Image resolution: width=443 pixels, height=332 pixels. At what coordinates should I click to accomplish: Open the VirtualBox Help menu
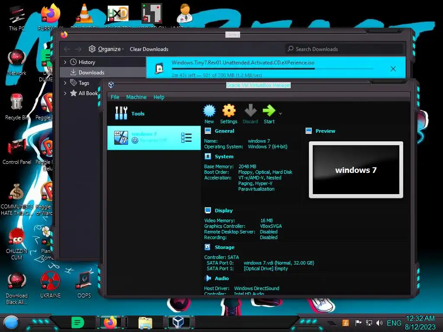[x=159, y=97]
